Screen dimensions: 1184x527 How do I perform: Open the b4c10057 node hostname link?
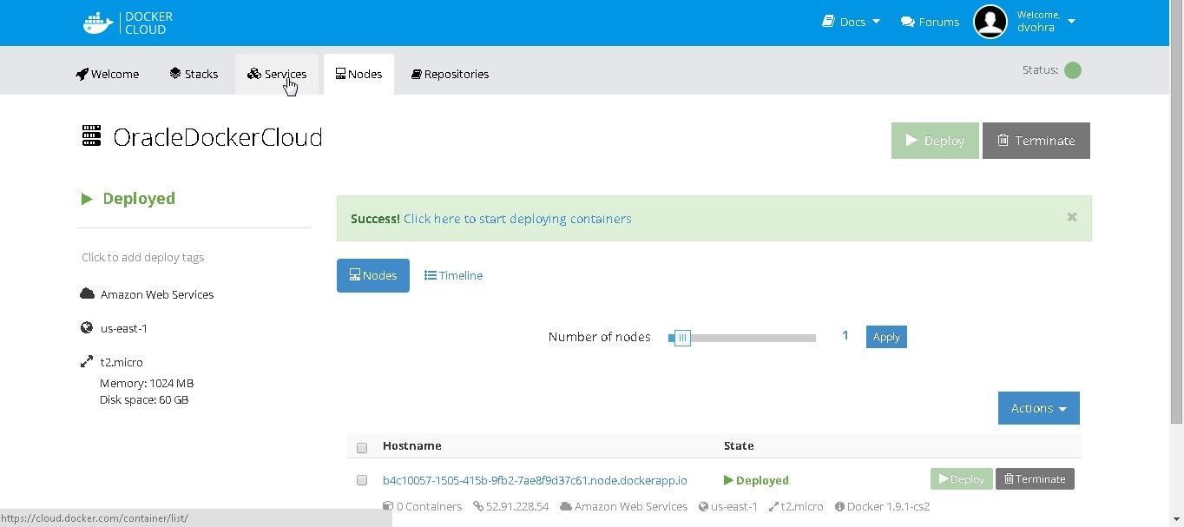tap(535, 480)
